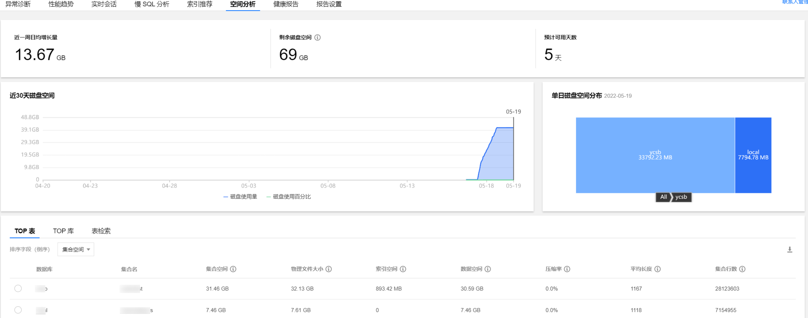Toggle 磁盘使用量 legend series

(240, 197)
